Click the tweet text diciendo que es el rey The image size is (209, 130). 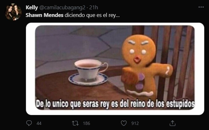click(x=92, y=15)
